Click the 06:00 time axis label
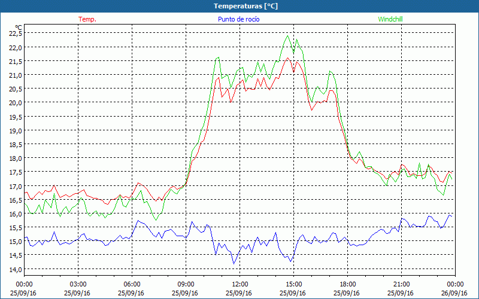The width and height of the screenshot is (479, 299). click(132, 285)
